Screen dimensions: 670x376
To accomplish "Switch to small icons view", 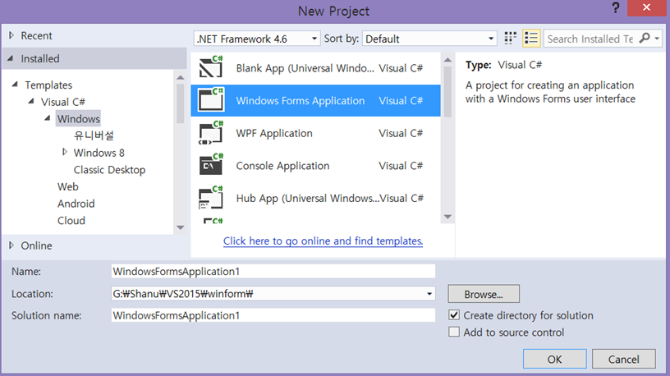I will click(x=511, y=39).
